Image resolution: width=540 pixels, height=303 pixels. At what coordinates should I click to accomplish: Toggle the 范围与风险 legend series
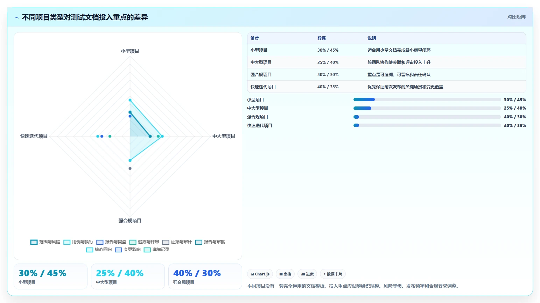[45, 242]
